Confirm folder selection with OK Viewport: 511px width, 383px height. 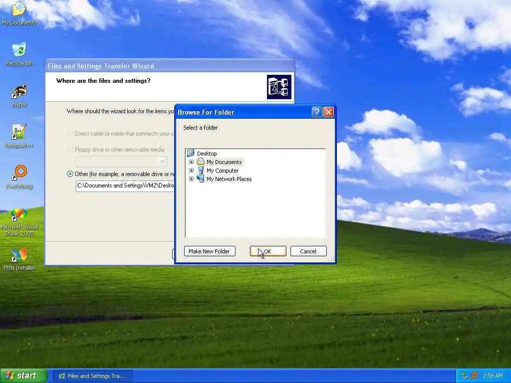(x=268, y=251)
